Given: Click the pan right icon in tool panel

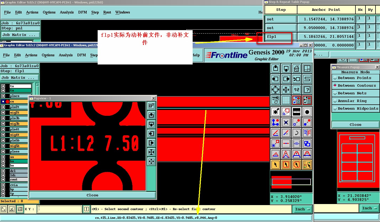Looking at the screenshot, I should (286, 79).
